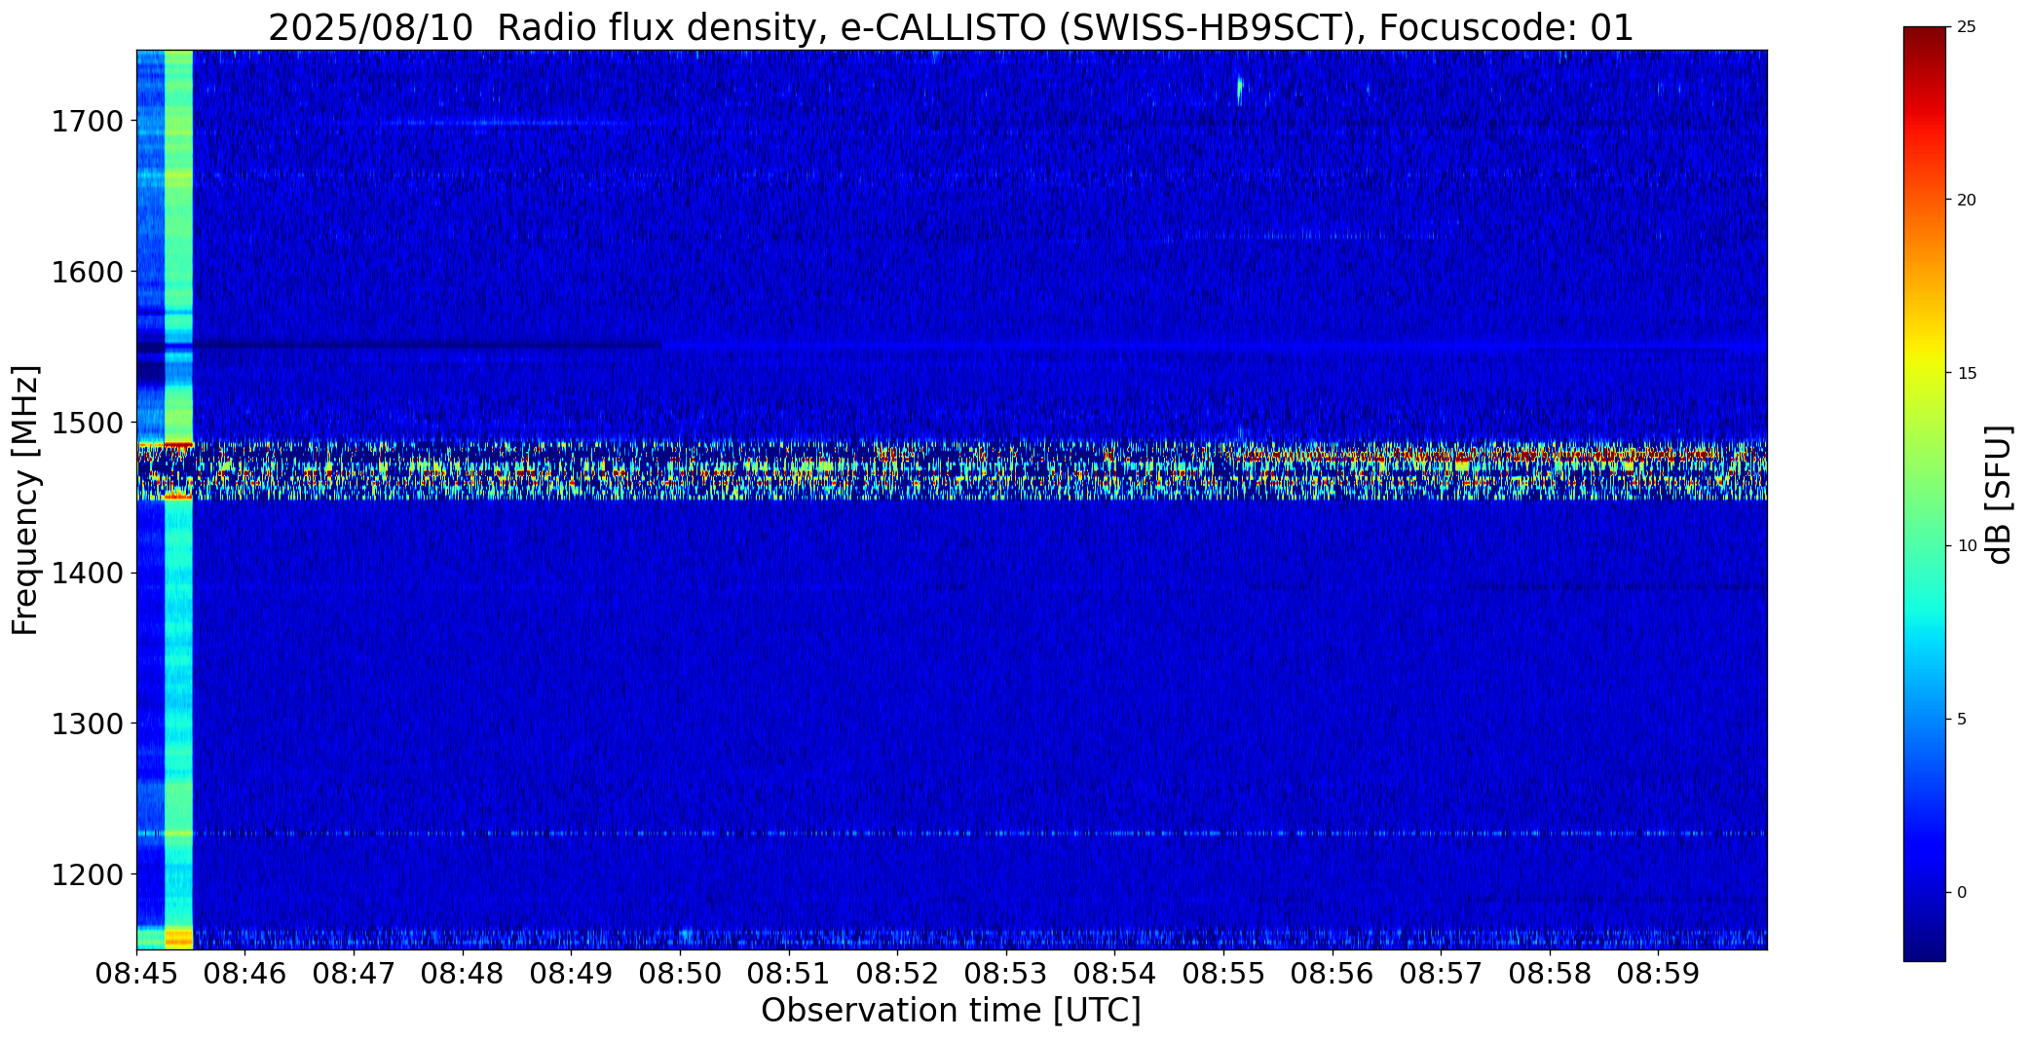Click the Frequency [MHz] axis label

click(25, 500)
